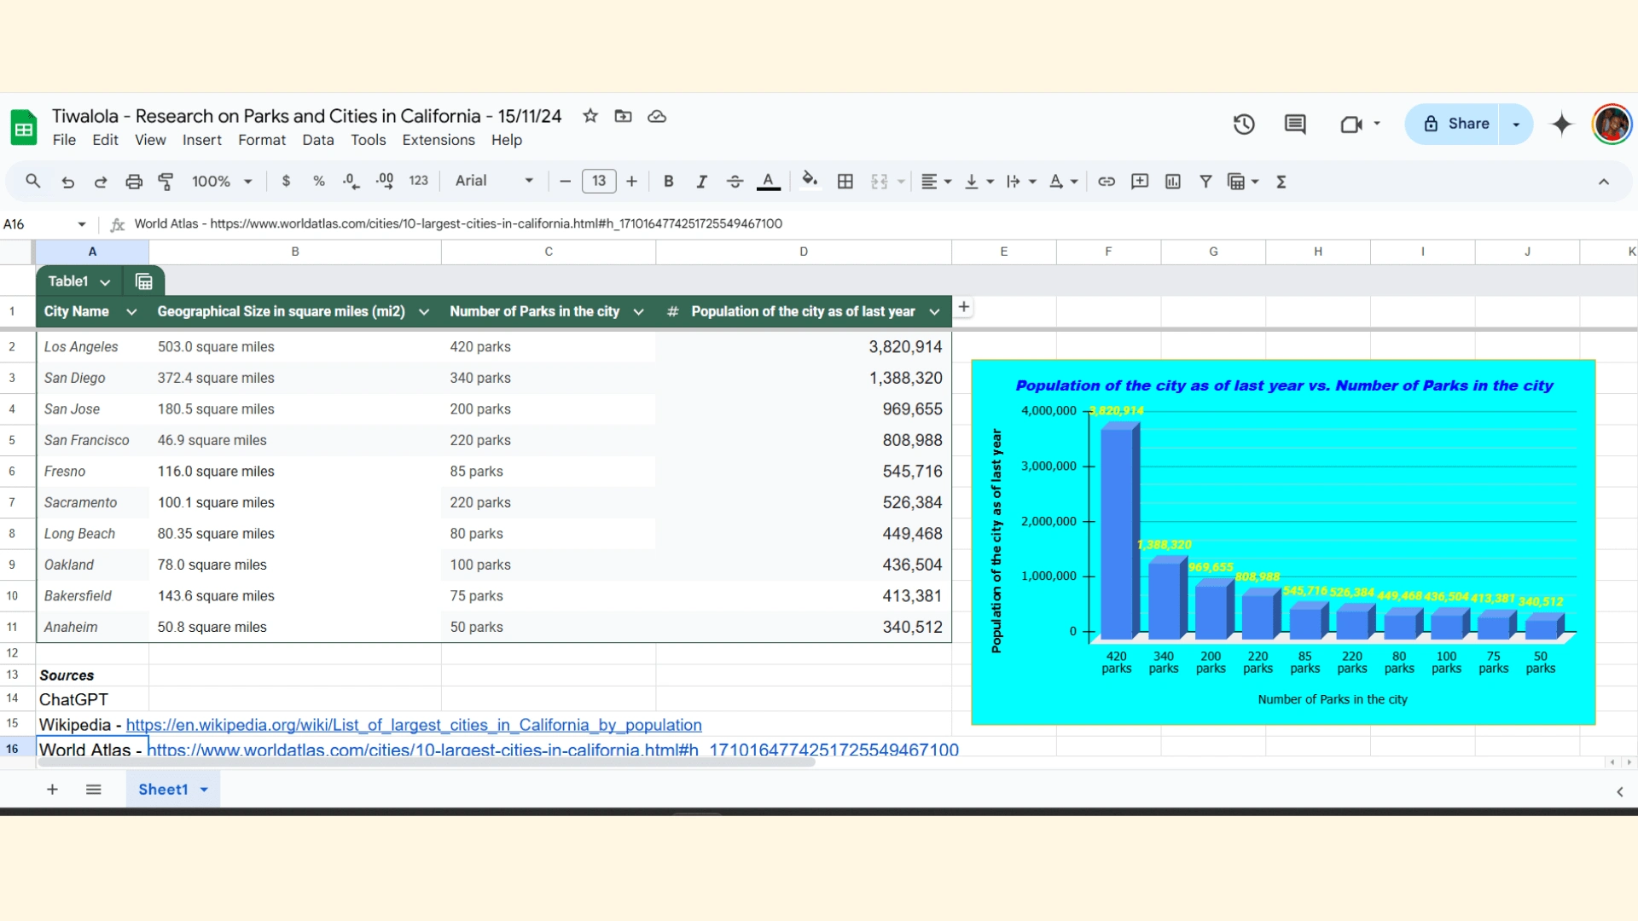Open the fill color paint bucket

pyautogui.click(x=810, y=180)
